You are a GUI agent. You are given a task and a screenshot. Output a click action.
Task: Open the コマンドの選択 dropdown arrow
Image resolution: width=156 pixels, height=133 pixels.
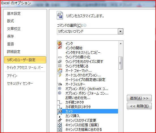pyautogui.click(x=121, y=31)
